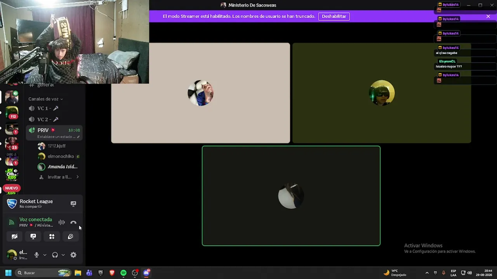The width and height of the screenshot is (497, 279).
Task: Click own user avatar in user panel
Action: click(12, 255)
